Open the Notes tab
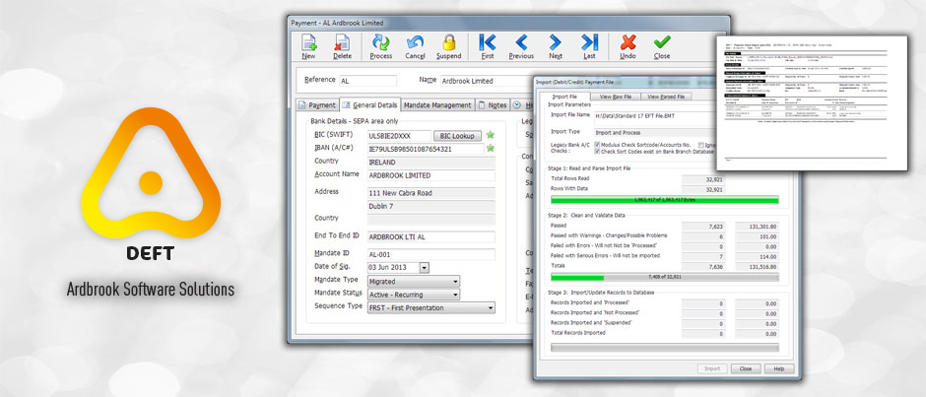This screenshot has width=926, height=397. coord(493,105)
